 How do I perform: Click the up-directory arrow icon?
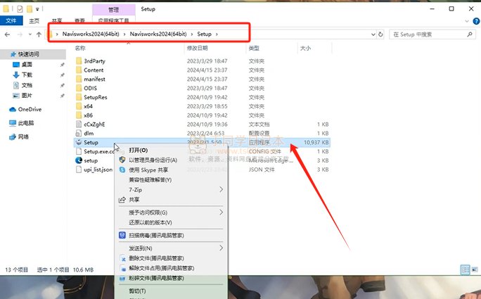[39, 34]
